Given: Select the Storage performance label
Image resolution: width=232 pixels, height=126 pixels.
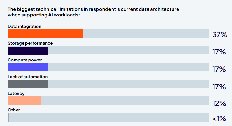Looking at the screenshot, I should 30,43.
